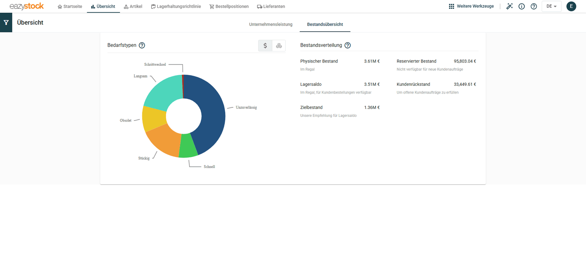Switch chart to currency value view
The image size is (586, 279).
[265, 46]
